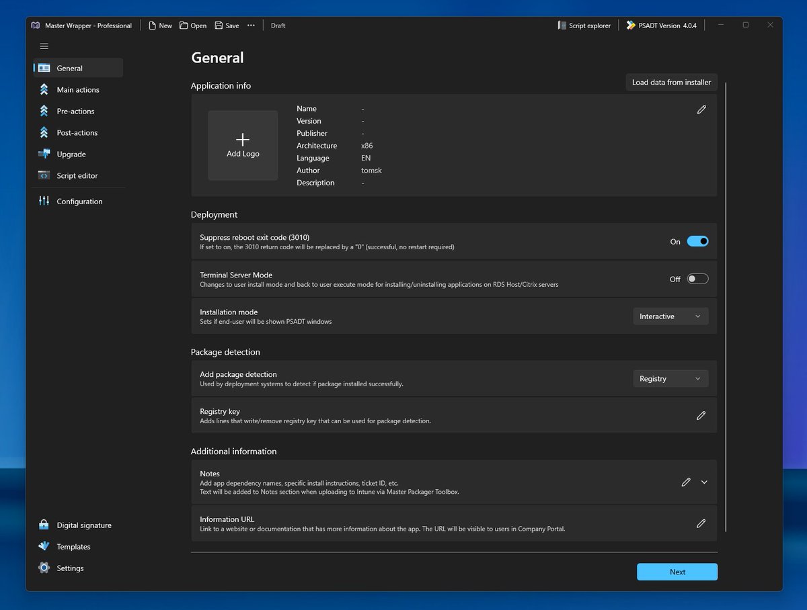Edit Information URL with pencil icon
Viewport: 807px width, 610px height.
click(x=701, y=523)
